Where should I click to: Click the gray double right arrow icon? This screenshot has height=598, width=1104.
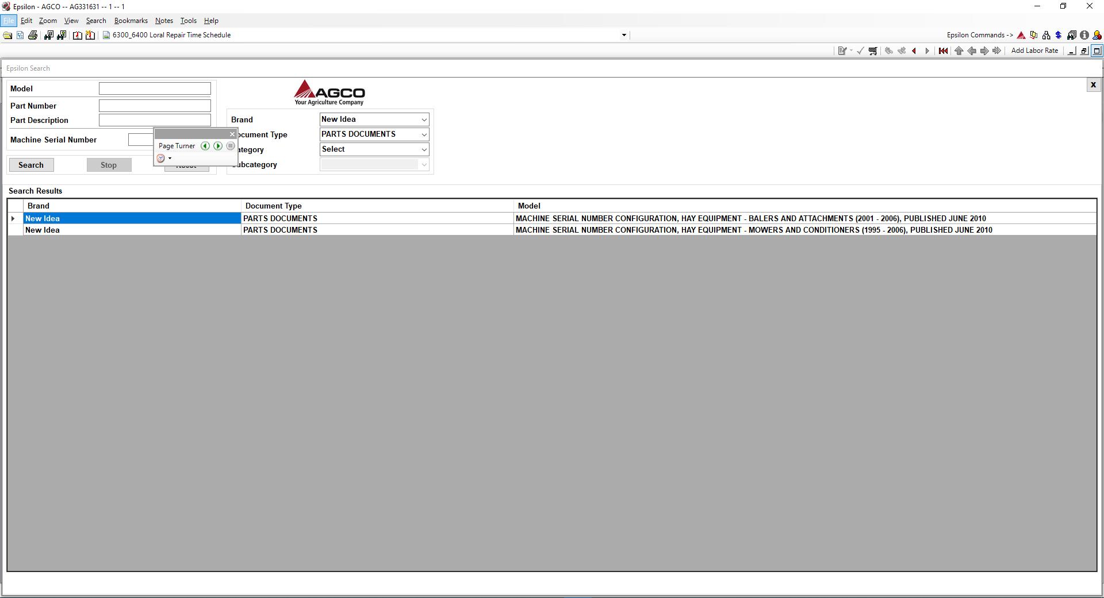[997, 51]
